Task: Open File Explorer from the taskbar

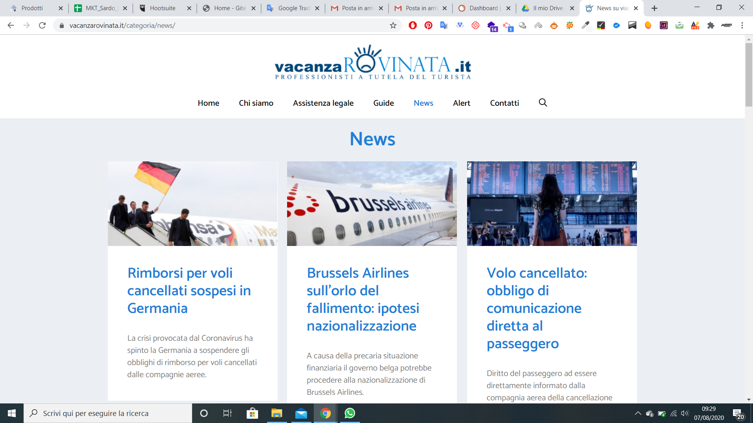Action: pos(277,413)
